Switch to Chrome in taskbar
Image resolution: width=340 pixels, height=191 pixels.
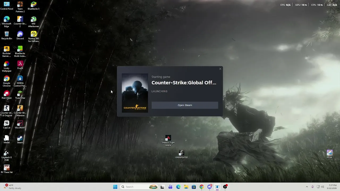[202, 187]
